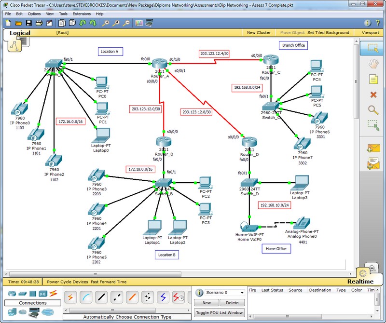Pick the Phone cable connection
Viewport: 386px width, 323px height.
click(148, 297)
